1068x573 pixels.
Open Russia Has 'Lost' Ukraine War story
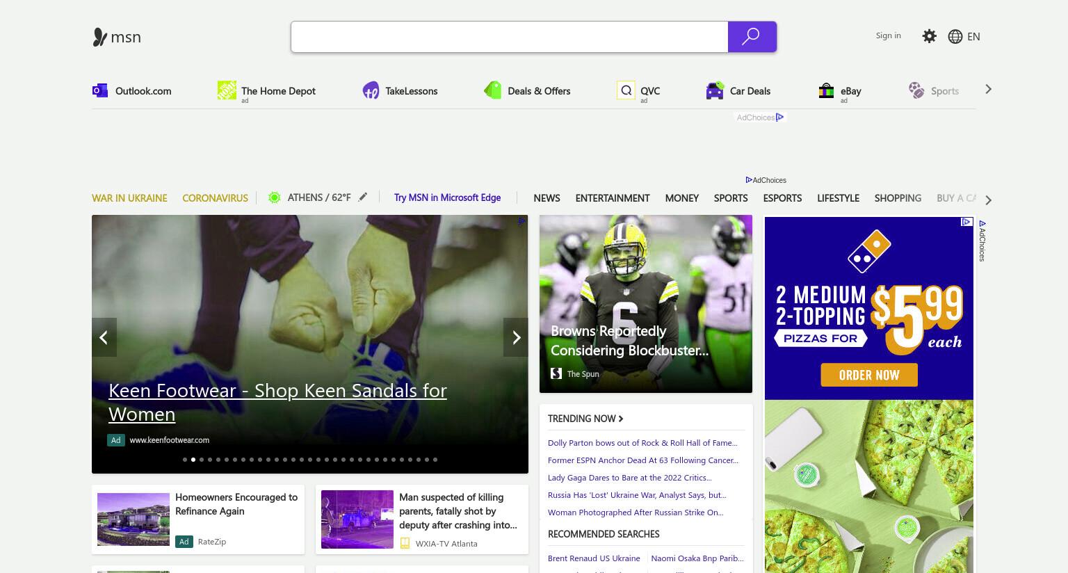(637, 495)
